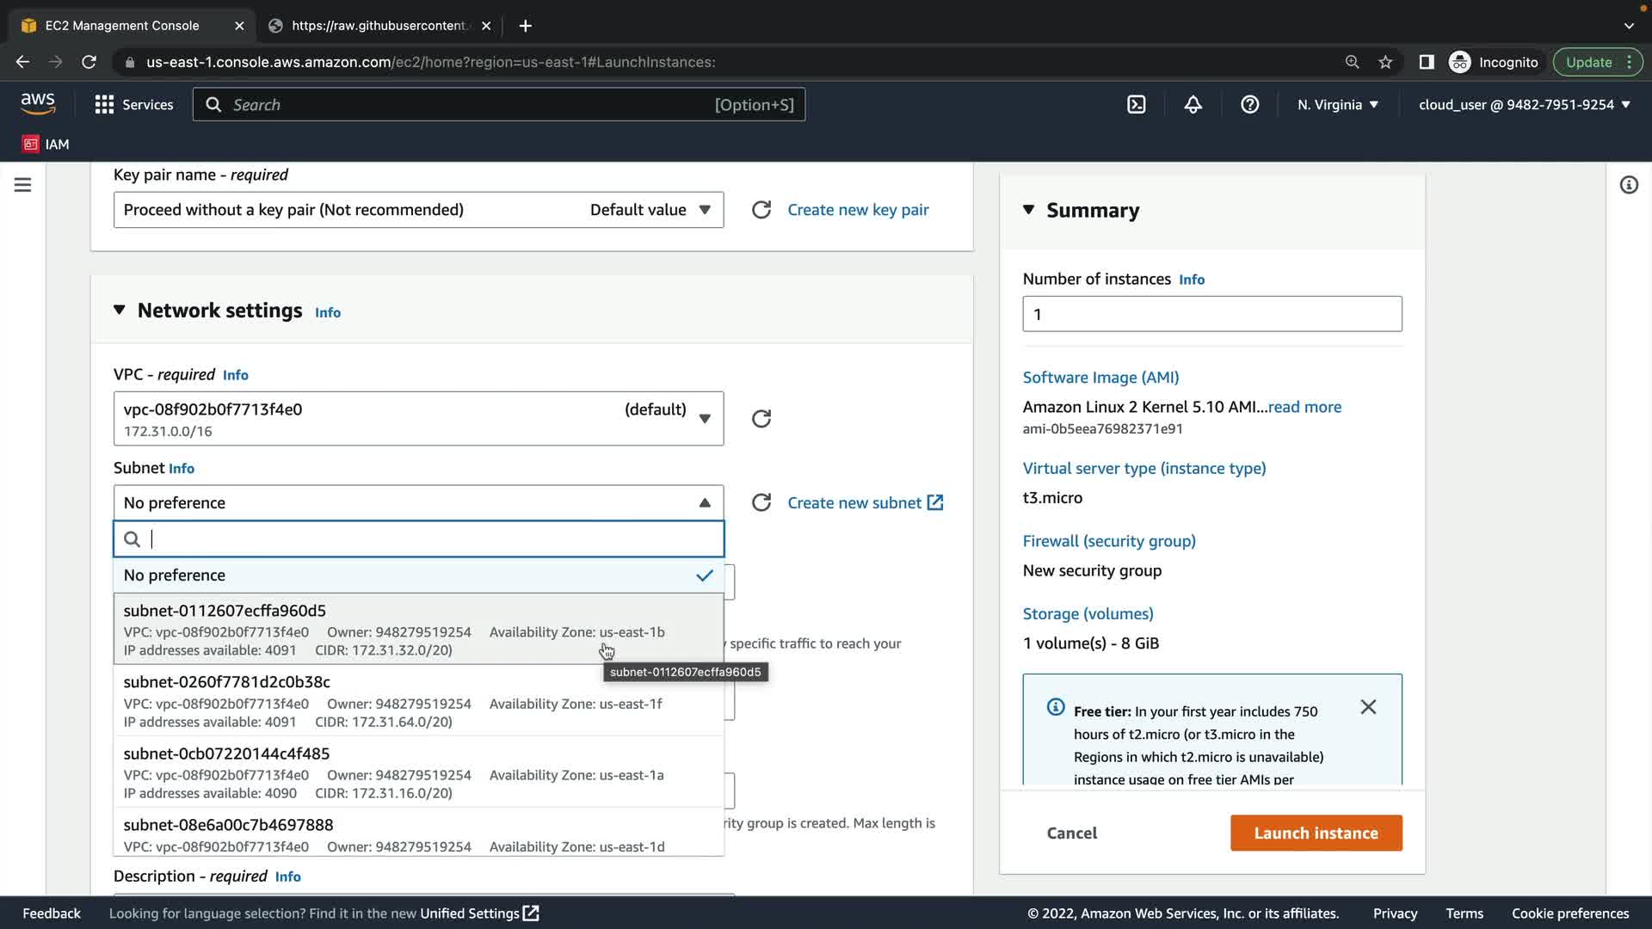This screenshot has width=1652, height=929.
Task: Open the key pair name dropdown
Action: [x=418, y=210]
